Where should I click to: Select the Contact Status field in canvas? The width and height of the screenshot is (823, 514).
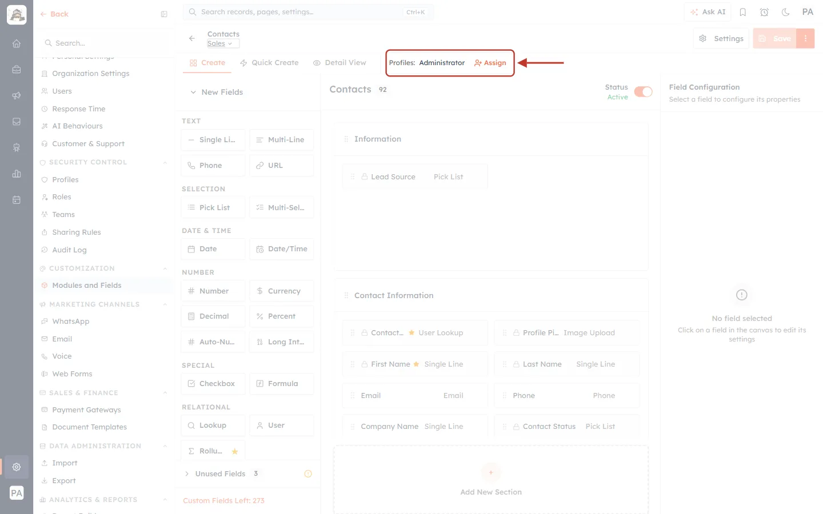[x=567, y=427]
